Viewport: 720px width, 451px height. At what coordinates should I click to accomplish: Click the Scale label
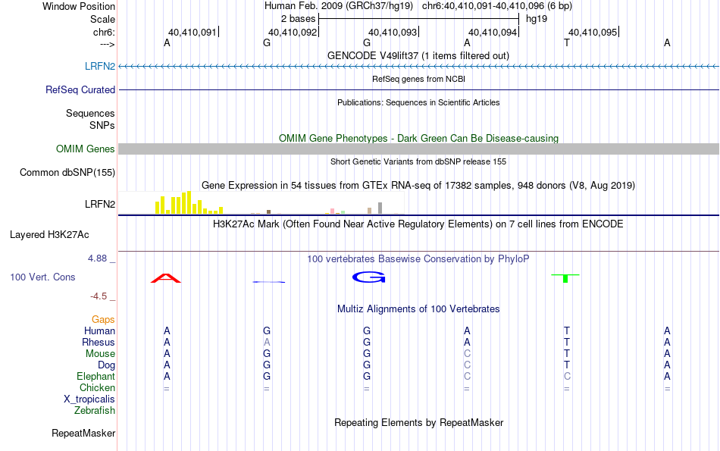tap(102, 19)
